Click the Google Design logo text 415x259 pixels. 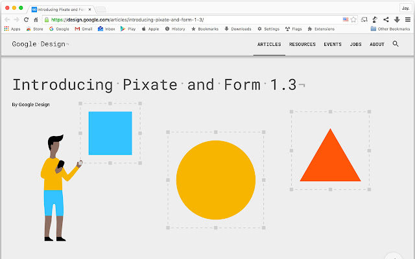pyautogui.click(x=39, y=44)
